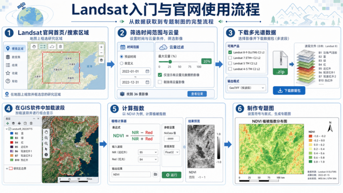The height and width of the screenshot is (193, 343).
Task: Select the pan hand tool on the GIS map
Action: coord(46,132)
